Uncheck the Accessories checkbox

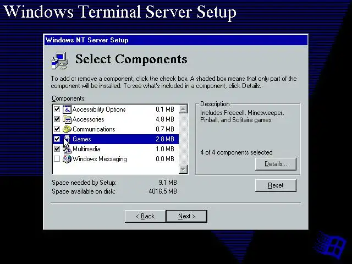coord(57,119)
